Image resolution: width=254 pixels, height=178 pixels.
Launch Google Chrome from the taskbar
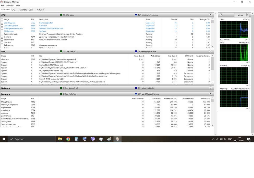point(68,139)
